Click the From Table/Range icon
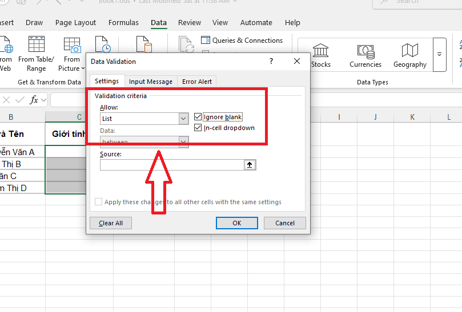Screen dimensions: 462x312 coord(36,44)
